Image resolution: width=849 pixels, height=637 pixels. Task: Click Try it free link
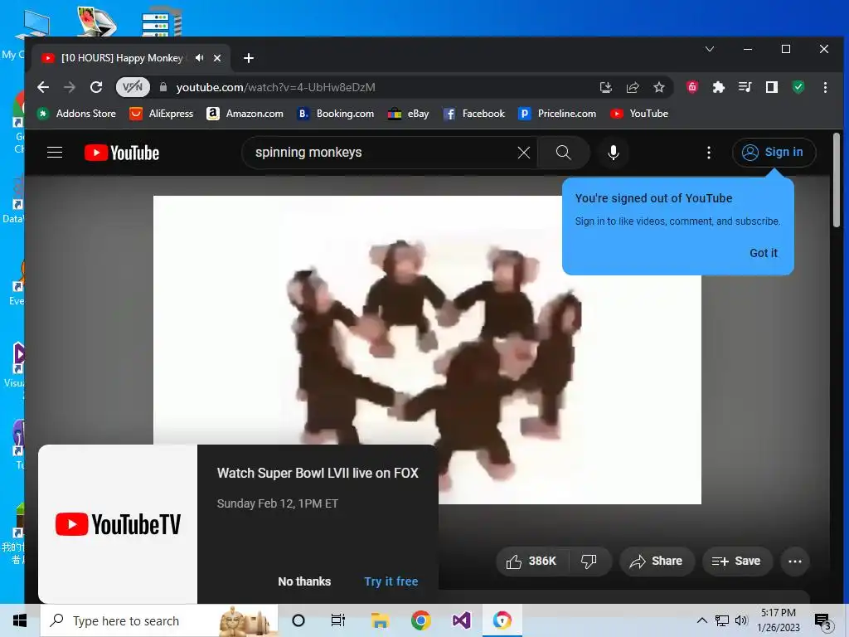pyautogui.click(x=391, y=581)
